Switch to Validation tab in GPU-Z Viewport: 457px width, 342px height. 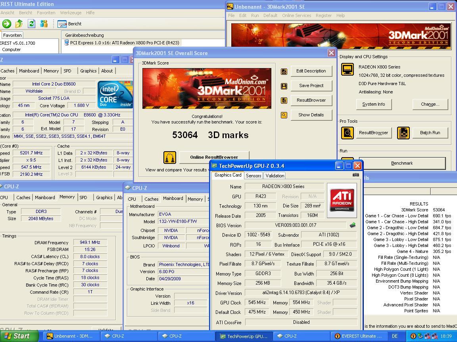275,176
